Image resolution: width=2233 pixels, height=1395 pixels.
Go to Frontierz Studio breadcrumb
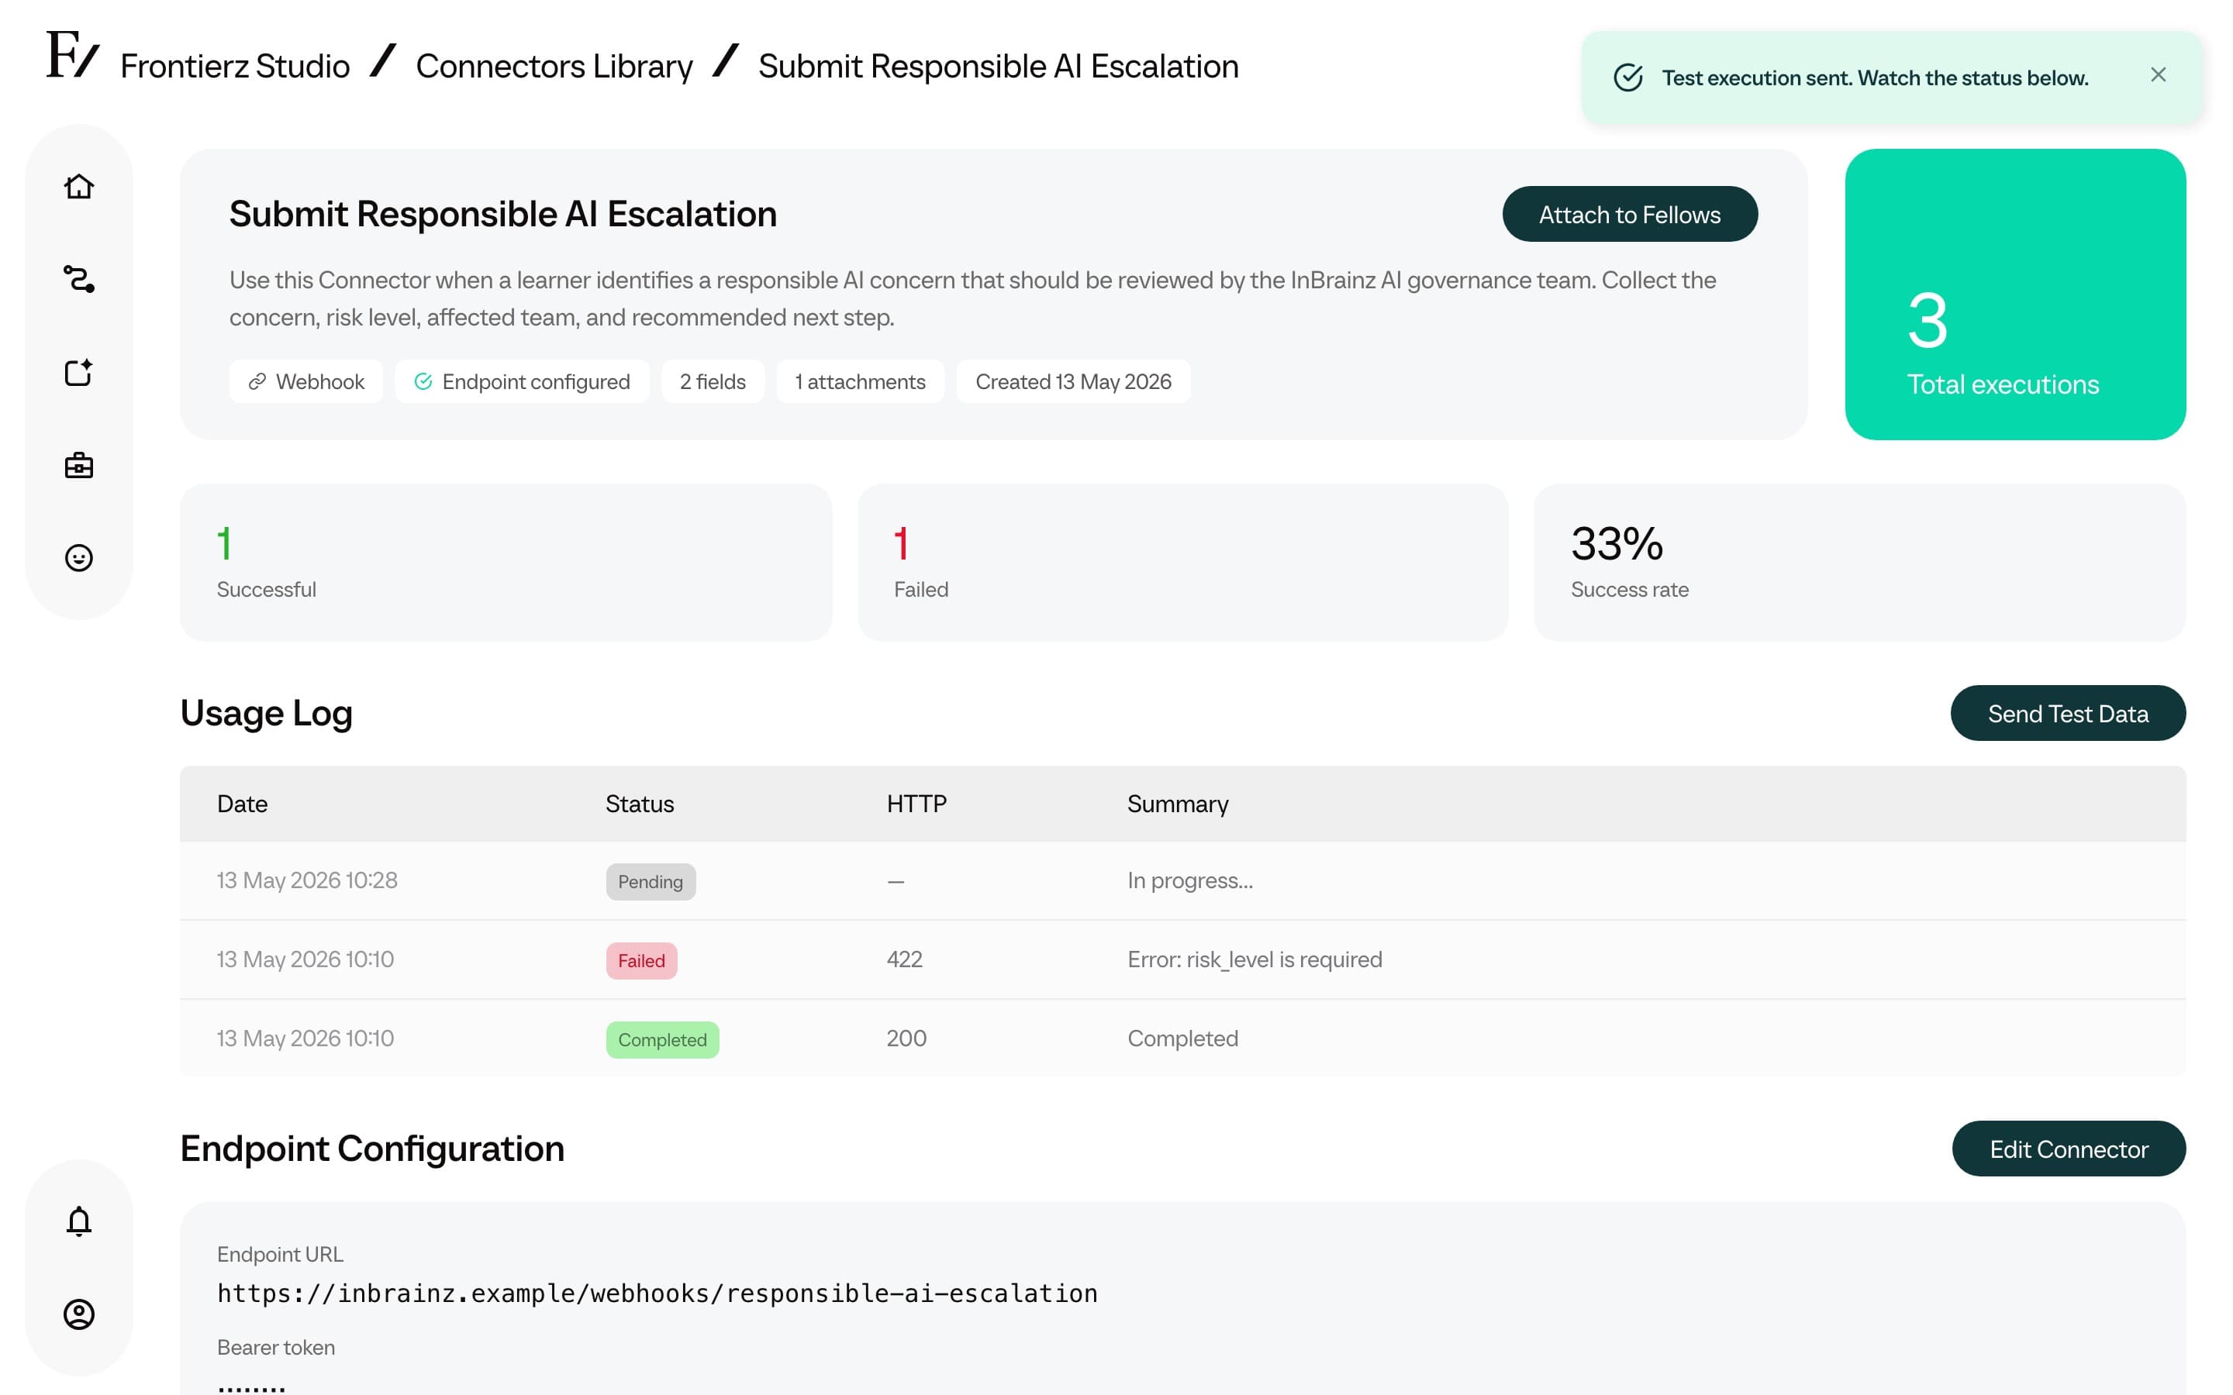coord(234,67)
